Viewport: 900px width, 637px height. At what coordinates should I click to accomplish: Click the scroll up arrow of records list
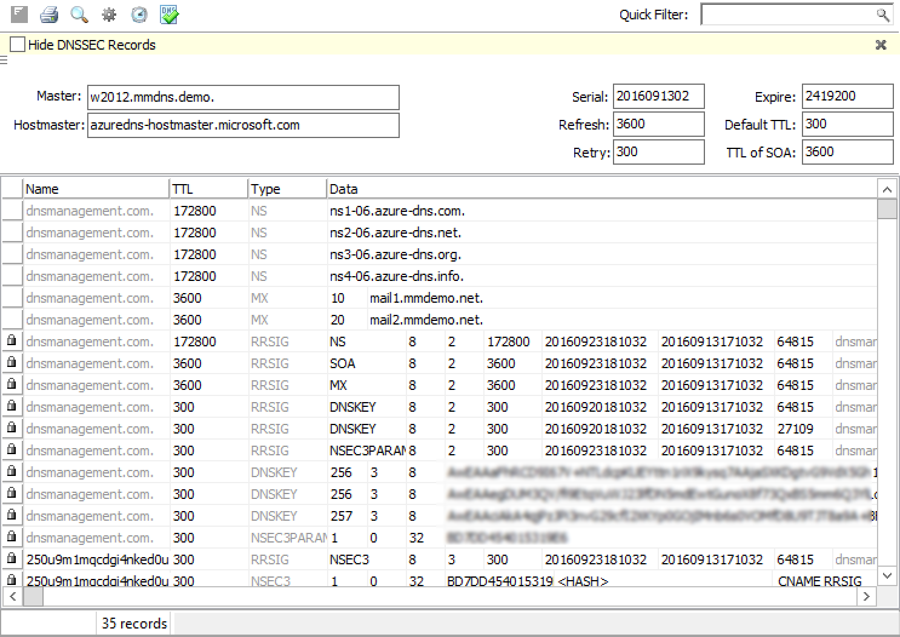point(887,190)
